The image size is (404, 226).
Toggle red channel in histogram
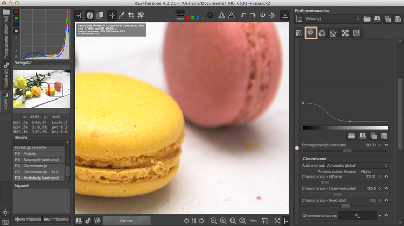[16, 12]
